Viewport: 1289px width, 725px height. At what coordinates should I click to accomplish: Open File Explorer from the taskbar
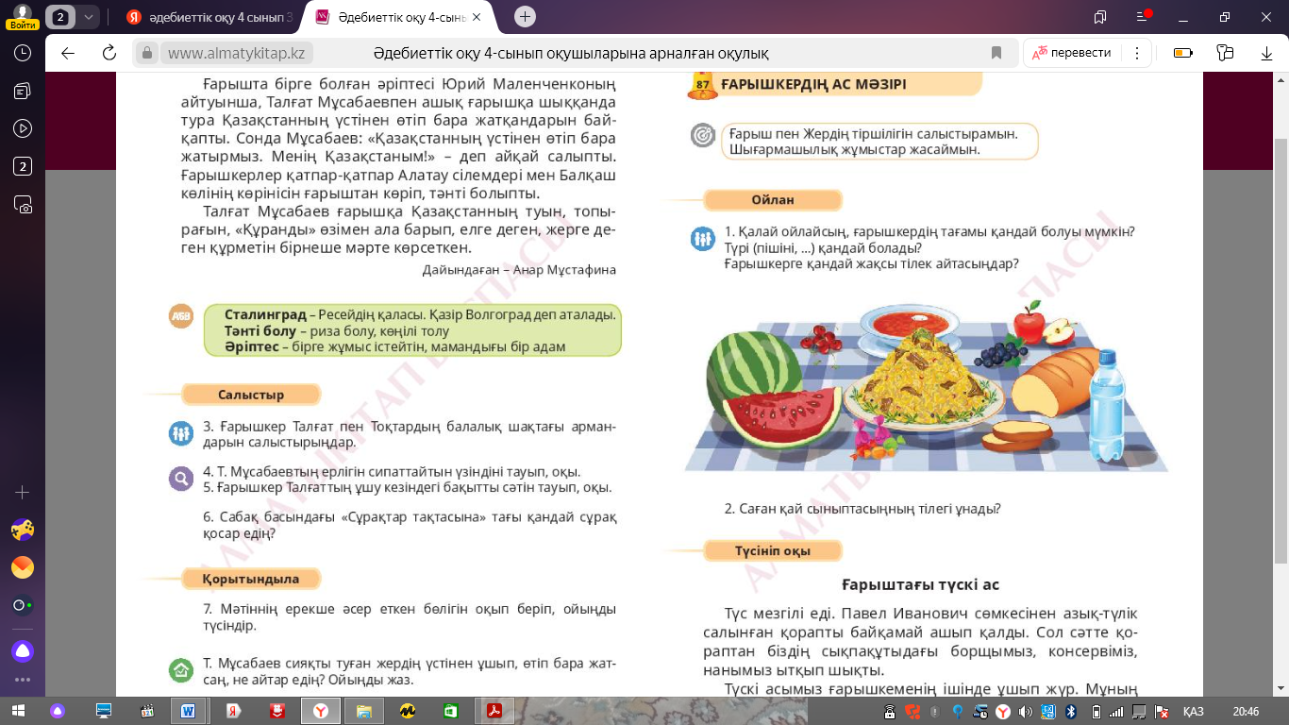click(364, 711)
